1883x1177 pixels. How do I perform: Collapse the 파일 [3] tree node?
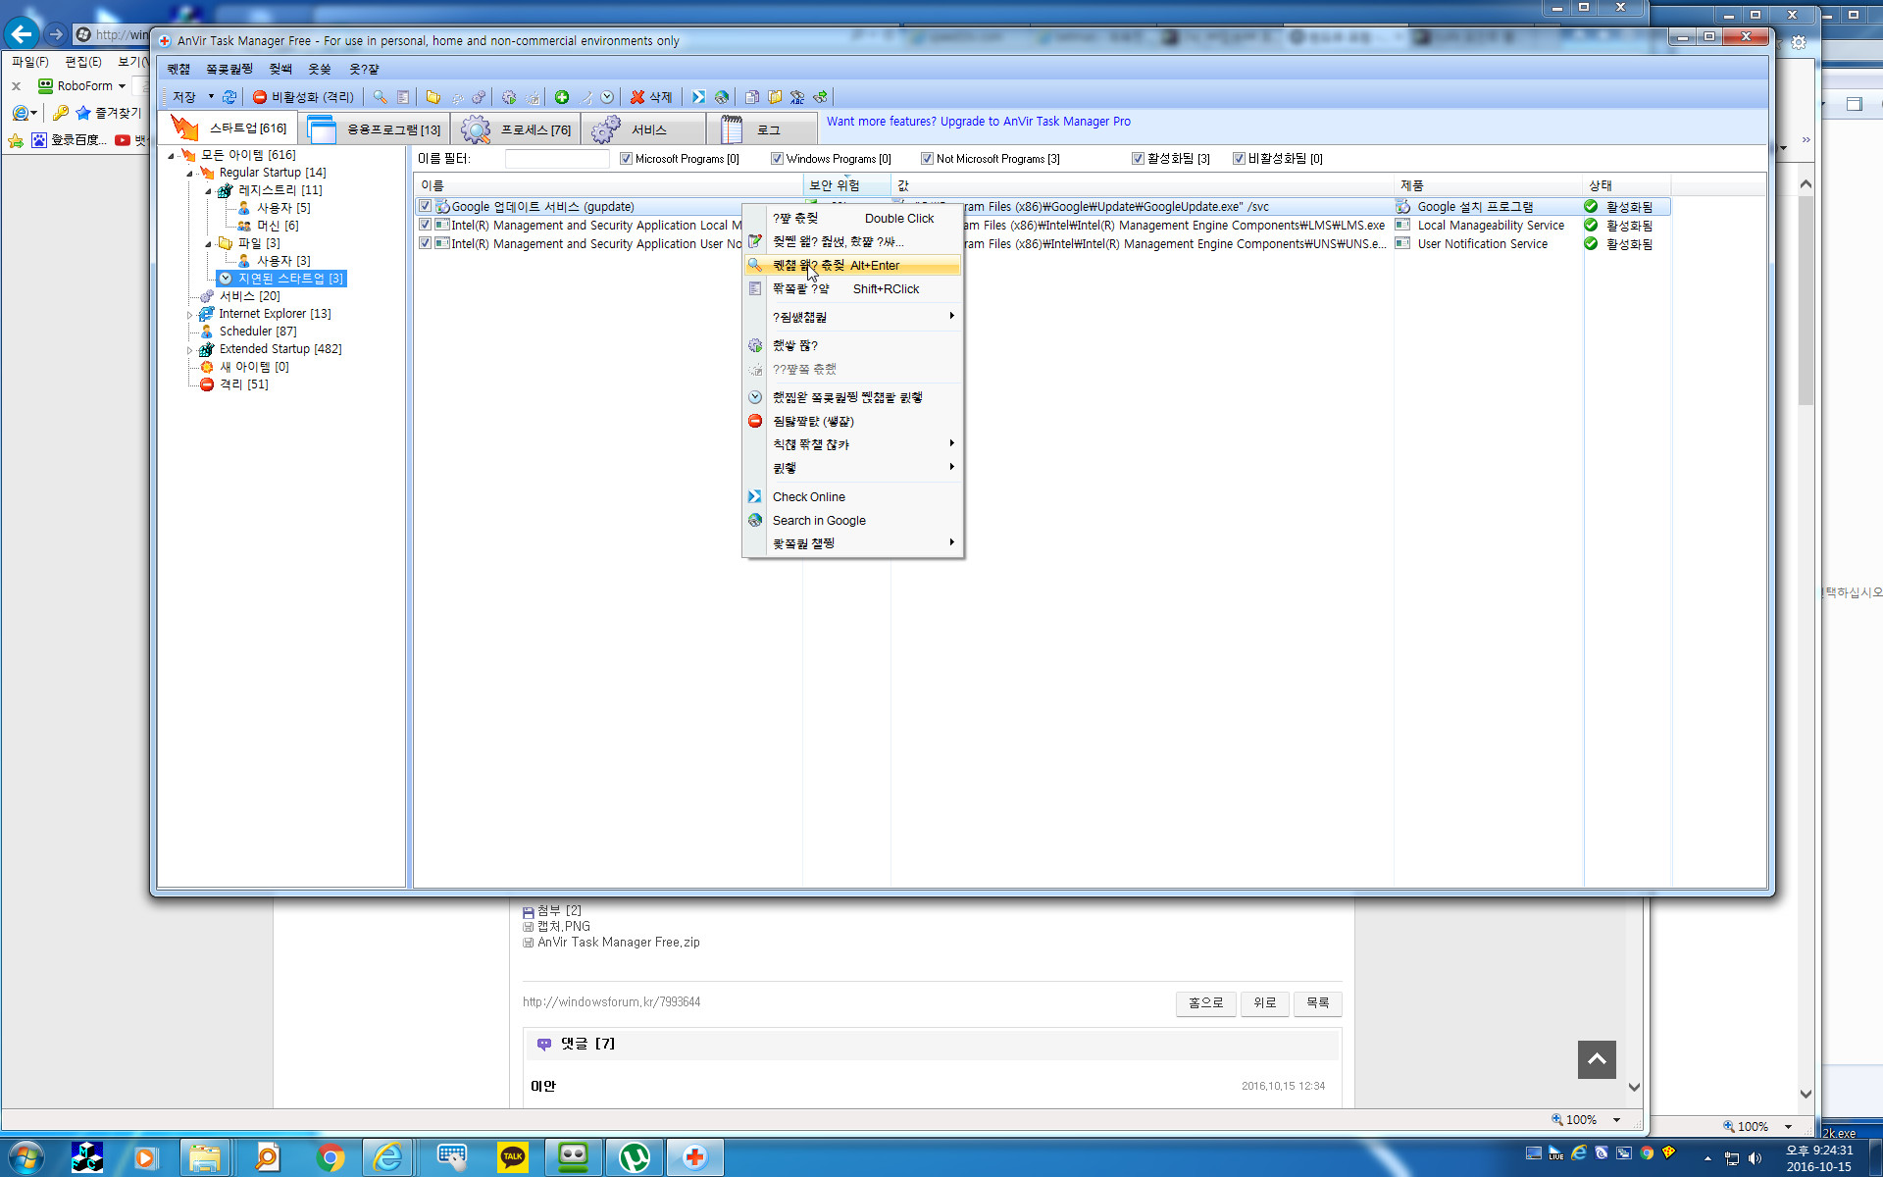click(208, 243)
